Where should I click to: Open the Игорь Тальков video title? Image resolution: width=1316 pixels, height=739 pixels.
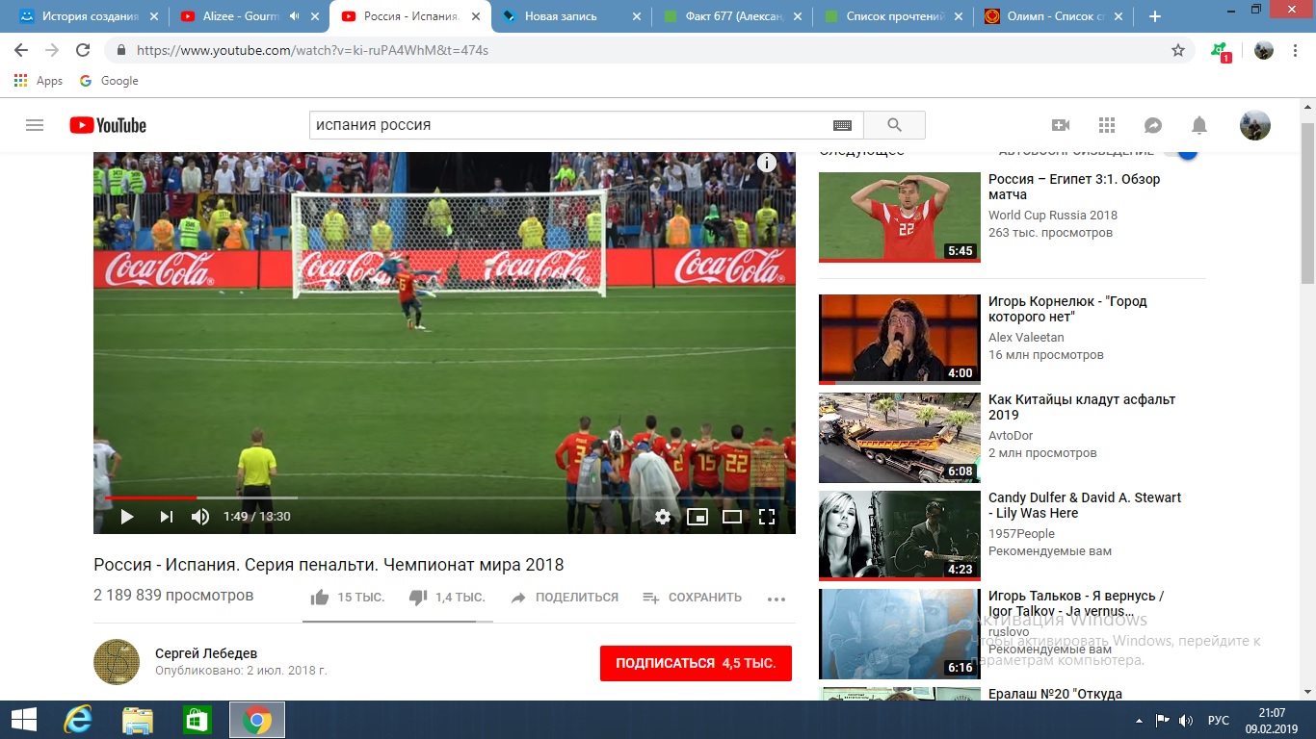click(x=1076, y=603)
